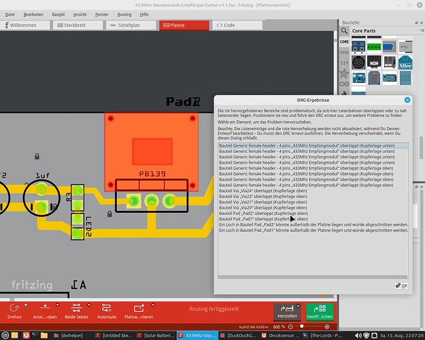Switch to the Code tab
The image size is (425, 340).
[237, 25]
